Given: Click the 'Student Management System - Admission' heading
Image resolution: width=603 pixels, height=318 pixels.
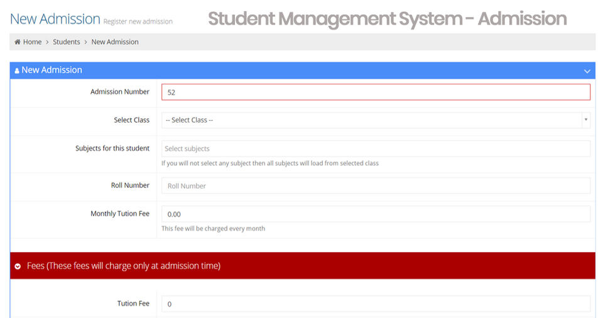Looking at the screenshot, I should [388, 19].
